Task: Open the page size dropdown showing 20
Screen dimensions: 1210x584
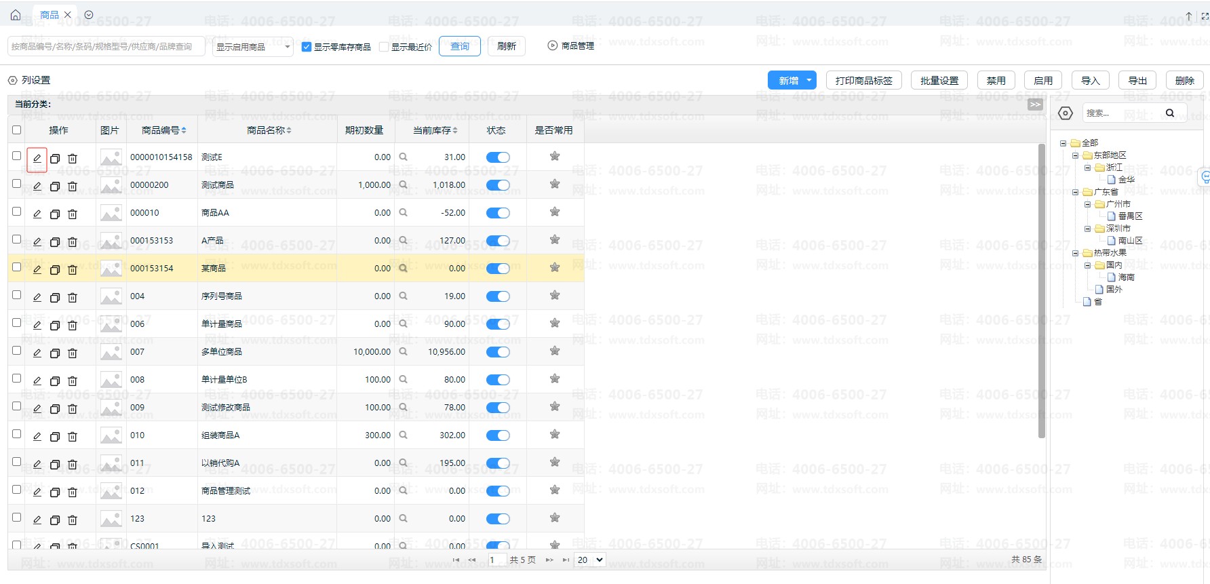Action: click(x=589, y=560)
